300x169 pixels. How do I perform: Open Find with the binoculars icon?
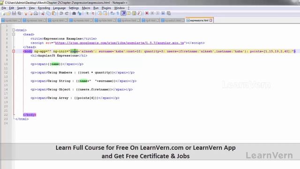[74, 13]
